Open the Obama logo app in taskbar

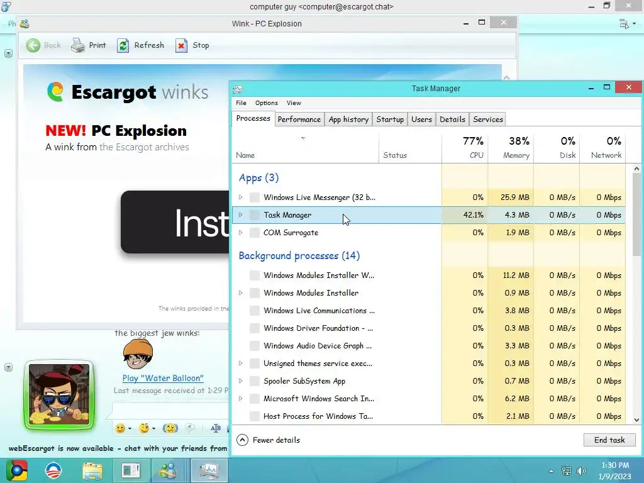(x=53, y=470)
